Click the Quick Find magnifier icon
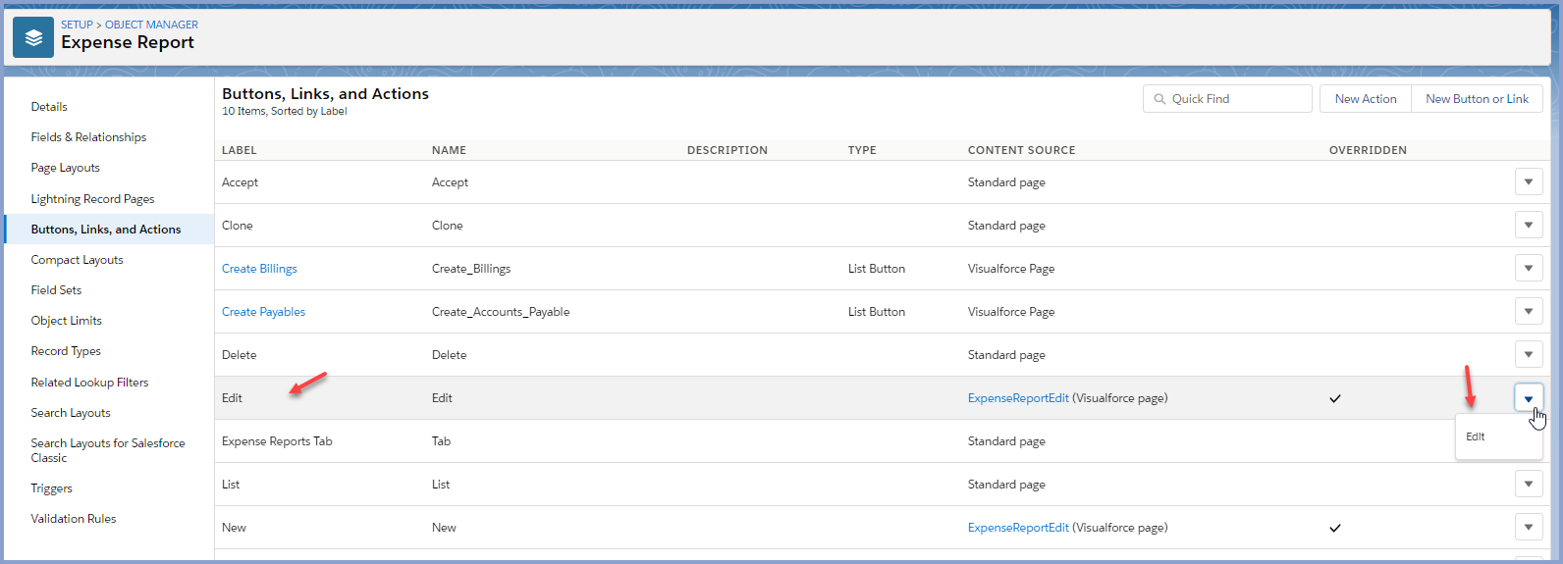Viewport: 1563px width, 564px height. point(1159,99)
